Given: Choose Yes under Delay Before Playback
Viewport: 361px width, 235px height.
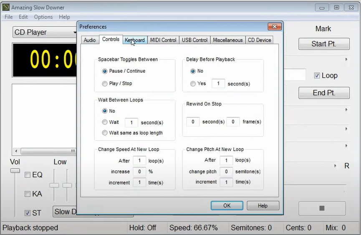Looking at the screenshot, I should coord(193,83).
